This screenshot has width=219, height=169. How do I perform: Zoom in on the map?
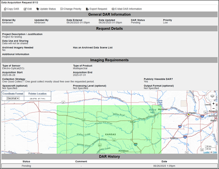coord(213,104)
